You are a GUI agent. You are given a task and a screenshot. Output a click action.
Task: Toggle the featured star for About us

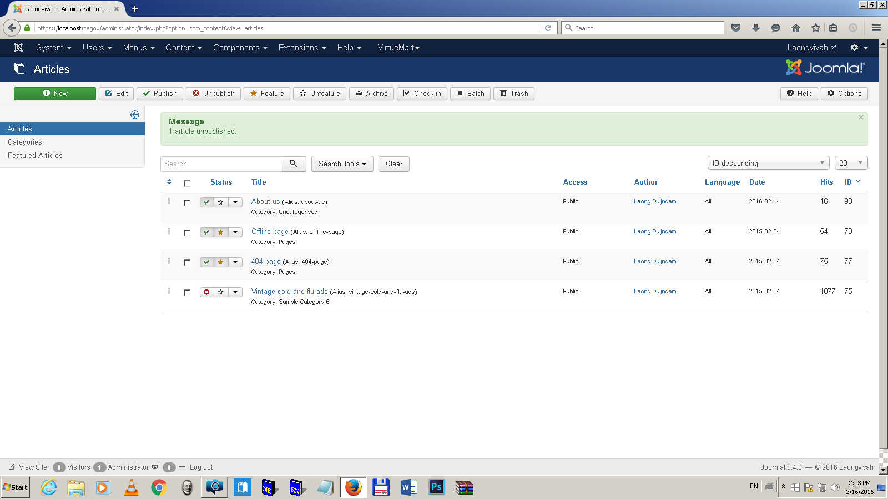coord(220,202)
